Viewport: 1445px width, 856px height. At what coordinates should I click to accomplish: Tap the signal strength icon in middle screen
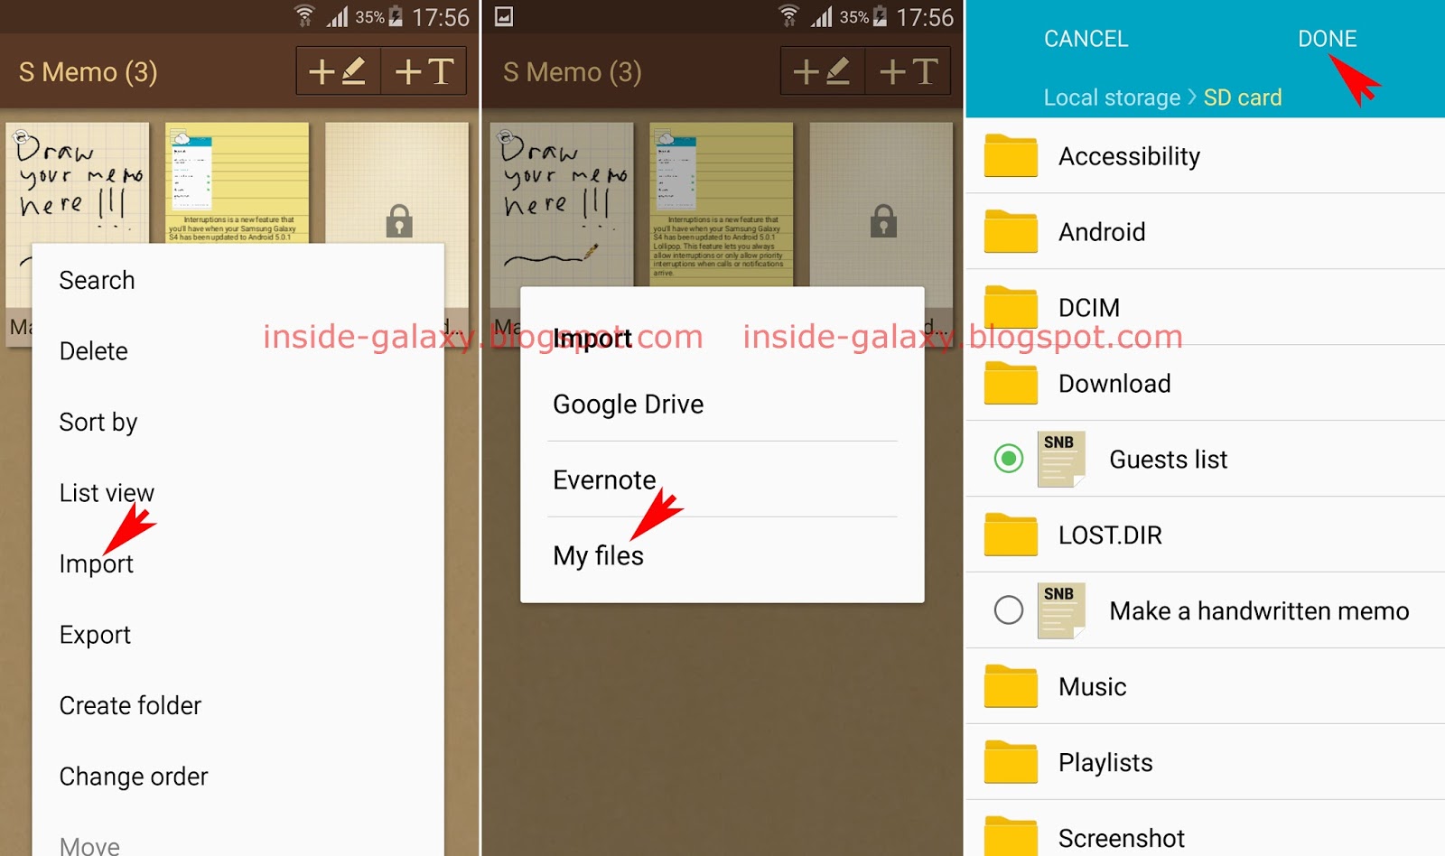pos(821,16)
